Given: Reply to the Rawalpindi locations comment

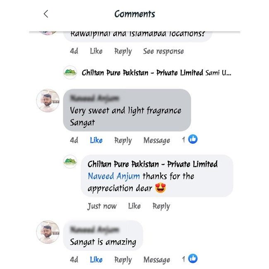Looking at the screenshot, I should 123,52.
